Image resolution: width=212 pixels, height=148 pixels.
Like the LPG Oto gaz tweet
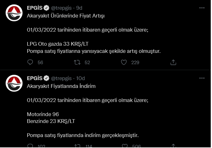pos(124,63)
